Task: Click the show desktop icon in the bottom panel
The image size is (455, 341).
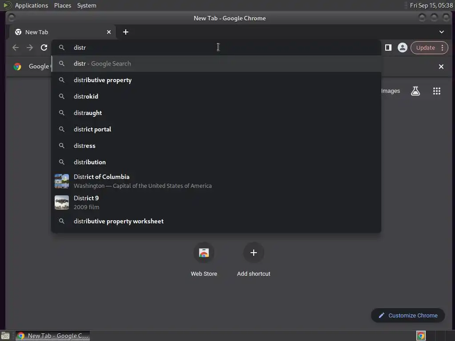Action: point(5,336)
